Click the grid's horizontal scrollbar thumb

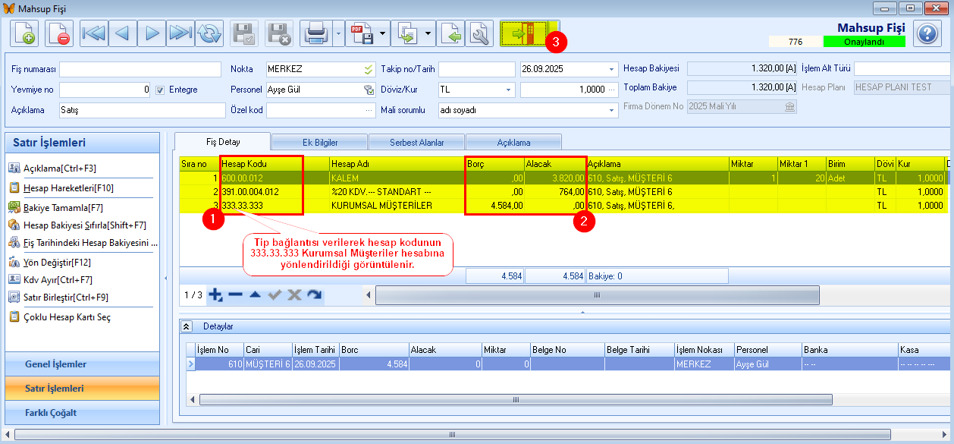click(x=597, y=294)
